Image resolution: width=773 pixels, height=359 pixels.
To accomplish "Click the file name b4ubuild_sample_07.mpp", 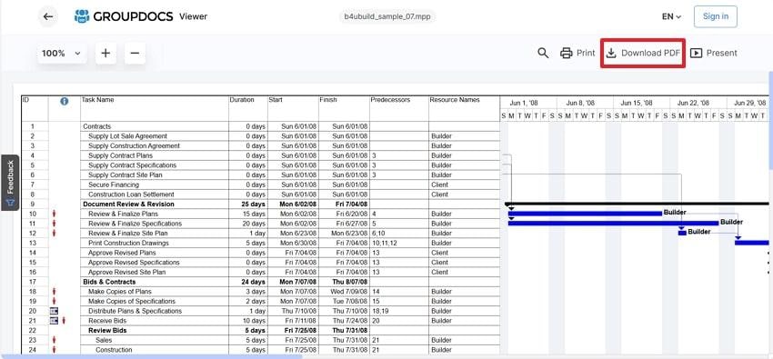I will [x=387, y=16].
